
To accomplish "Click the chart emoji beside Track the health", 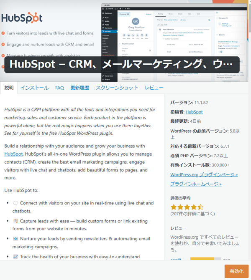I will point(15,257).
